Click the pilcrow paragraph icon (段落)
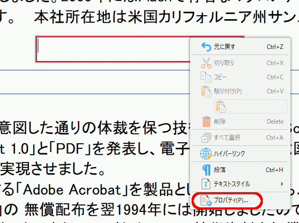This screenshot has width=299, height=223. pos(206,170)
